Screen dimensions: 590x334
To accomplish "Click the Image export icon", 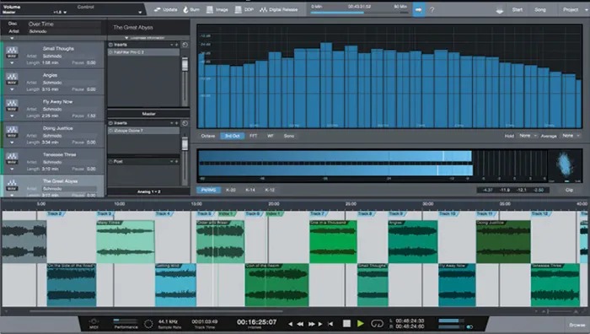I will (x=210, y=9).
